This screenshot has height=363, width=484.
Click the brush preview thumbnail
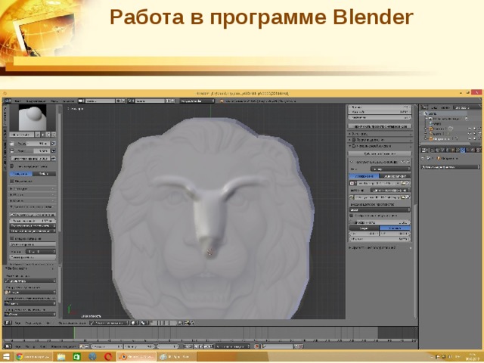pyautogui.click(x=33, y=118)
